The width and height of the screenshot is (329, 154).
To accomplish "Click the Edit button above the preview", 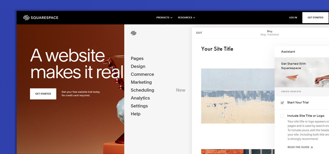I will coord(199,33).
